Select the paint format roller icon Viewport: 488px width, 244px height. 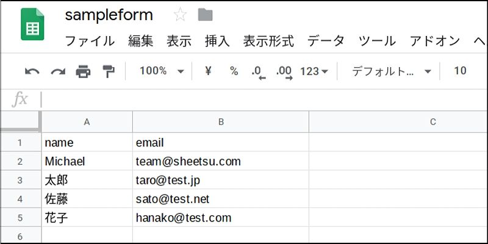(109, 71)
